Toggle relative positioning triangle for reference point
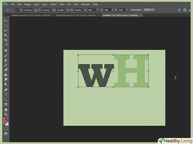Viewport: 193px width, 144px height. (36, 10)
